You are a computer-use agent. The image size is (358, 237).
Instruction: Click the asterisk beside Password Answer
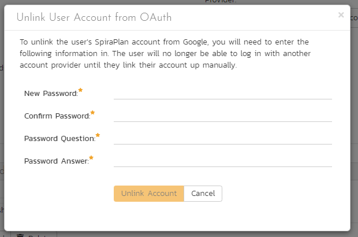(x=91, y=158)
